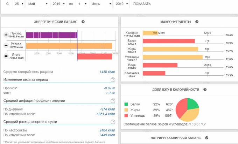
Task: Click the minus icon beside Расход
Action: (x=6, y=46)
